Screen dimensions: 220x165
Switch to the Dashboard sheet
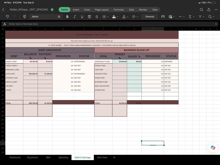[15, 158]
